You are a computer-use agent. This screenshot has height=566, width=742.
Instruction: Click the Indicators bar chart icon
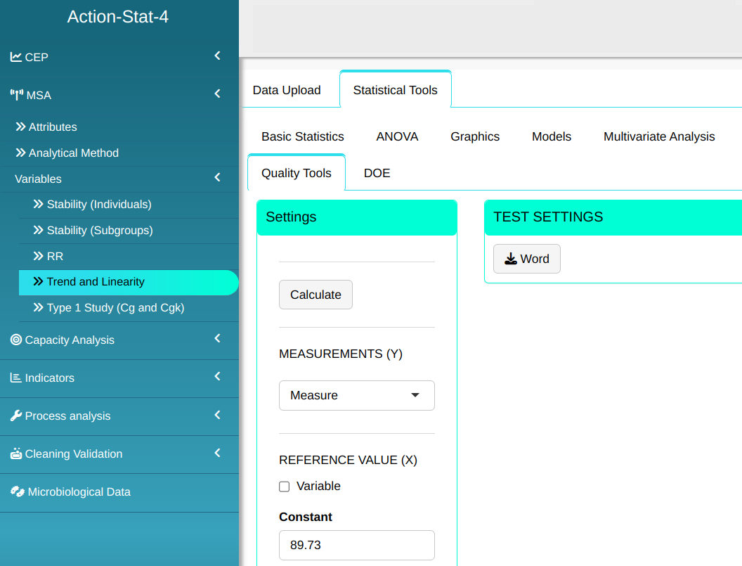(16, 378)
